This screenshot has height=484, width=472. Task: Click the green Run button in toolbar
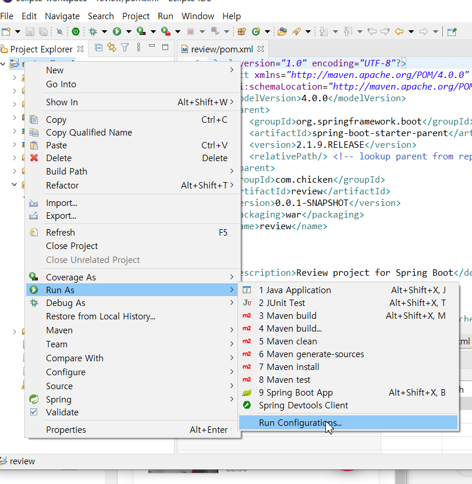(117, 31)
